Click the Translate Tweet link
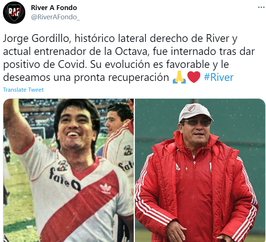This screenshot has height=242, width=266. tap(23, 90)
